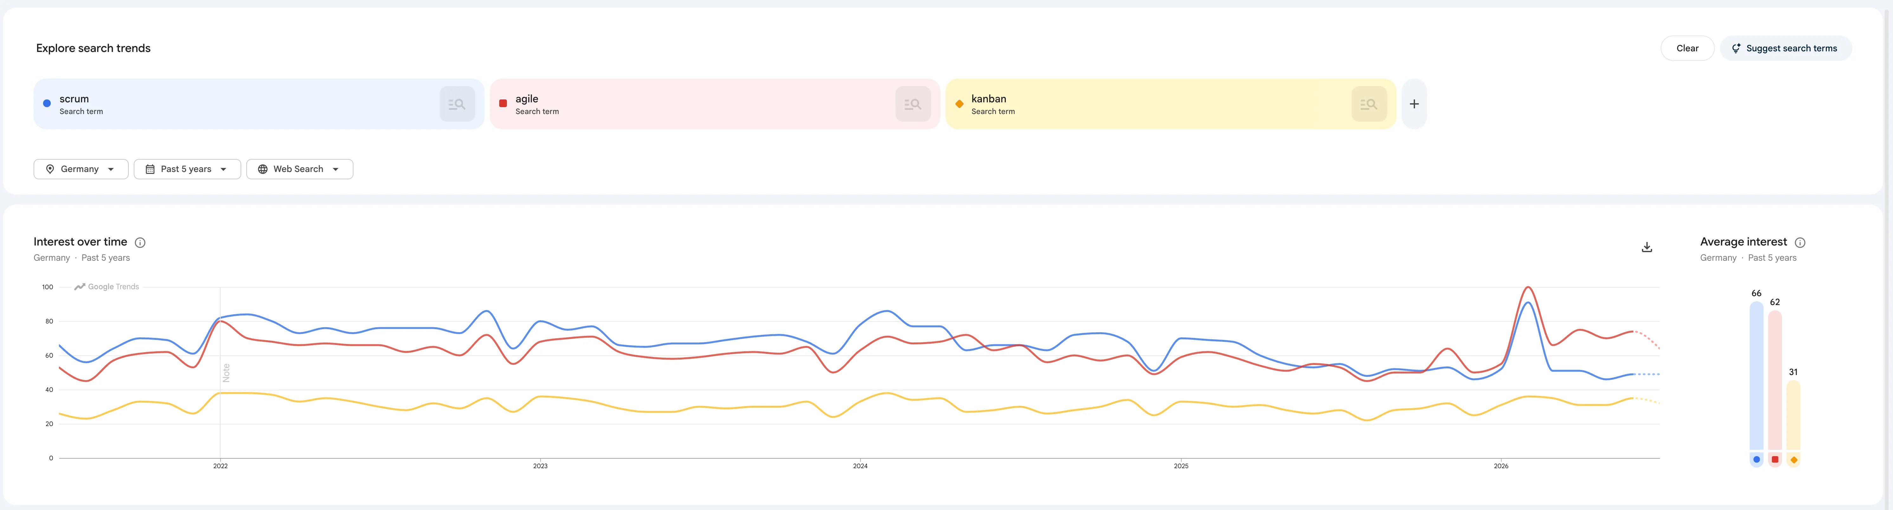Expand the Past 5 years dropdown arrow
This screenshot has height=510, width=1893.
click(x=223, y=169)
